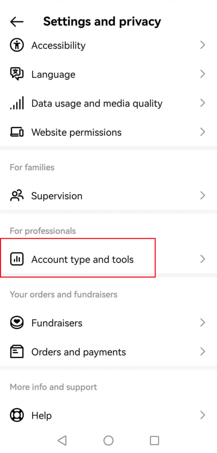Click the signal bars data usage icon
Screen dimensions: 217x453
[17, 104]
